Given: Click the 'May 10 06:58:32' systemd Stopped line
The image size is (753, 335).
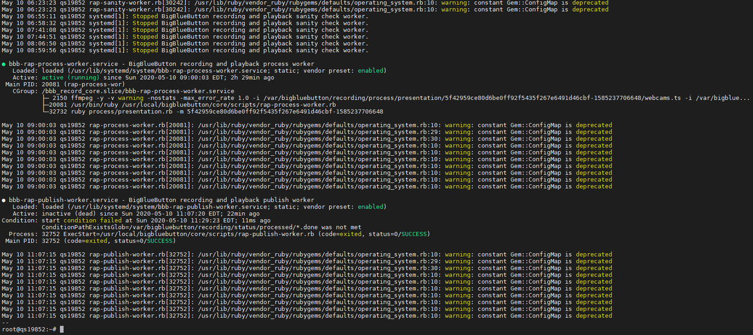Looking at the screenshot, I should pos(185,24).
